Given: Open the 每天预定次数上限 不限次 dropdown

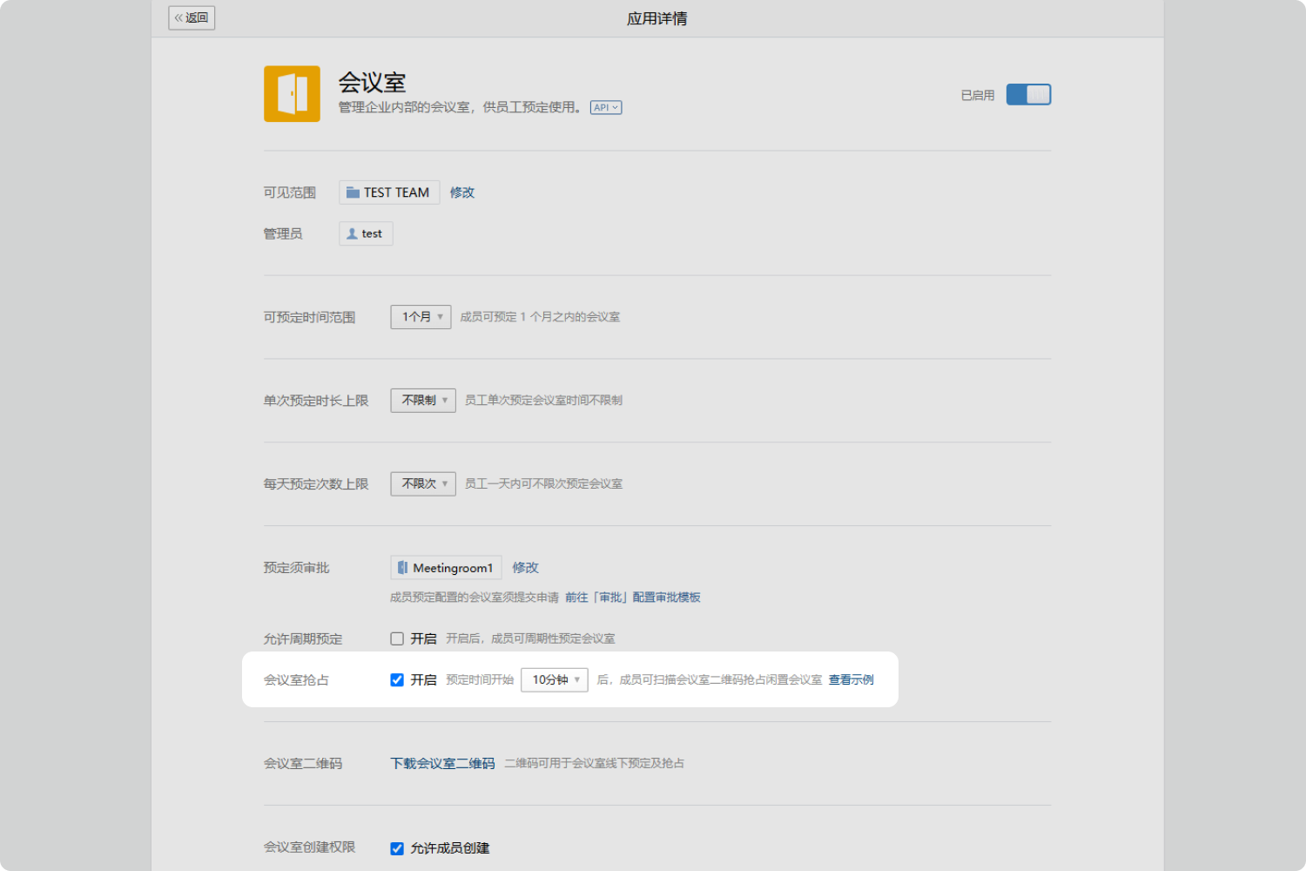Looking at the screenshot, I should point(423,483).
